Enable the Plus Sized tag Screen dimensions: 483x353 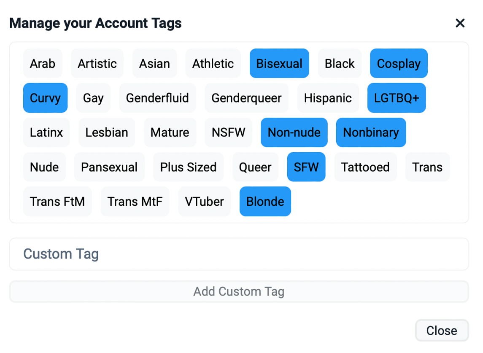(x=188, y=167)
